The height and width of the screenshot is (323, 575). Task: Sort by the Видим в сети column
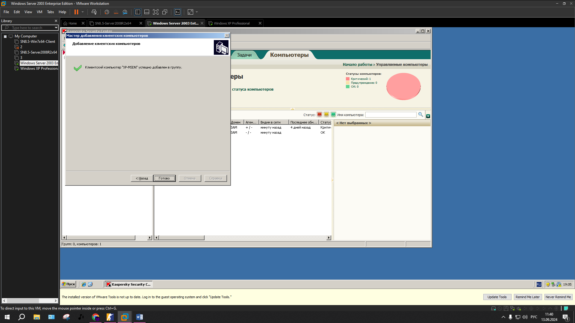[274, 122]
